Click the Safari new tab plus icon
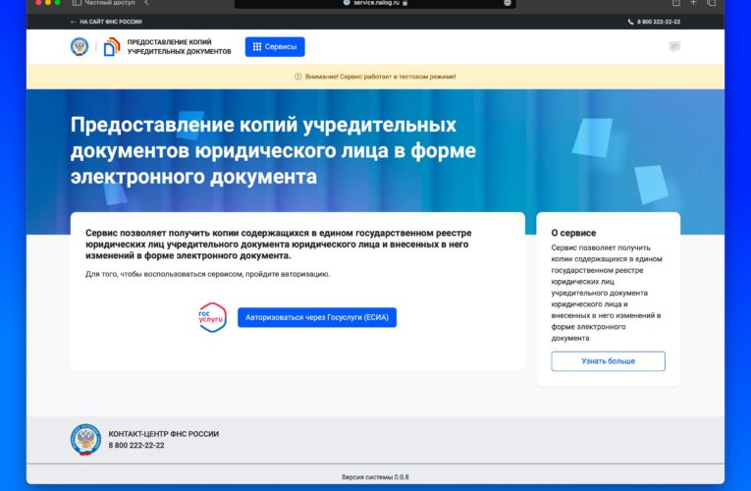 (693, 3)
